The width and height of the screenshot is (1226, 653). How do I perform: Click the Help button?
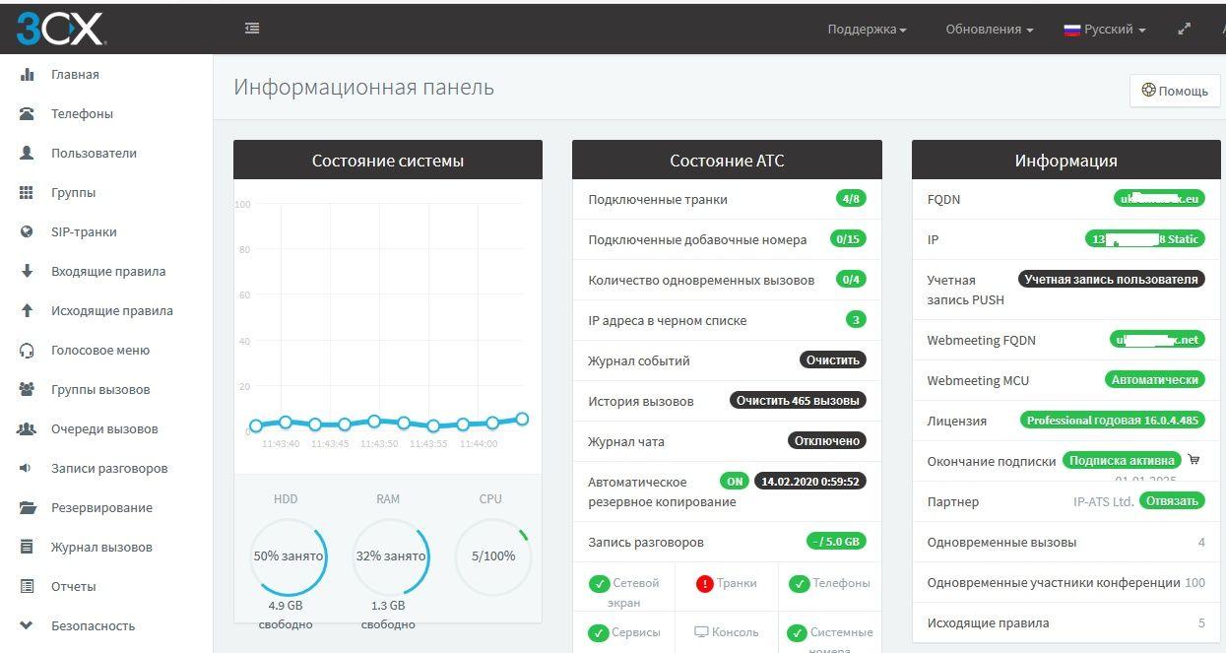(x=1174, y=91)
